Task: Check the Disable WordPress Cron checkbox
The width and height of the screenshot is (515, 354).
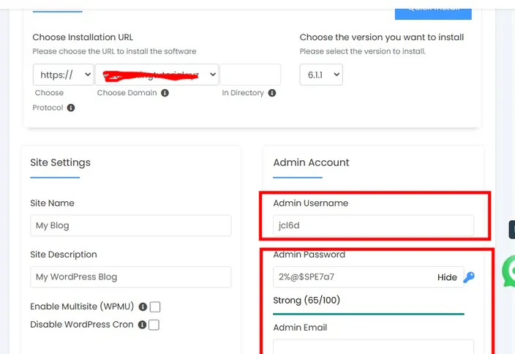Action: (x=154, y=325)
